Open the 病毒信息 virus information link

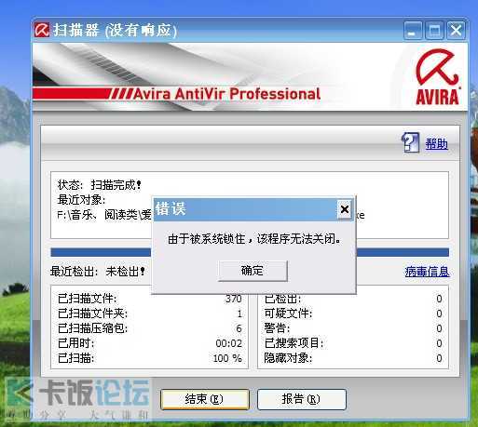pyautogui.click(x=427, y=272)
